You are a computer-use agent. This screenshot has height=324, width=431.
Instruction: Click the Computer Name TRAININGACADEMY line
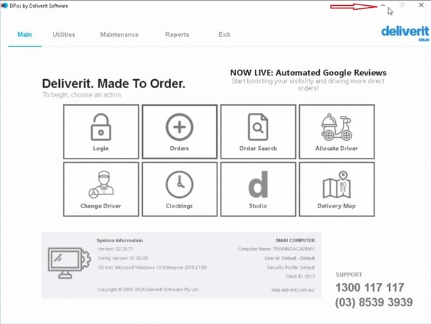[x=276, y=249]
